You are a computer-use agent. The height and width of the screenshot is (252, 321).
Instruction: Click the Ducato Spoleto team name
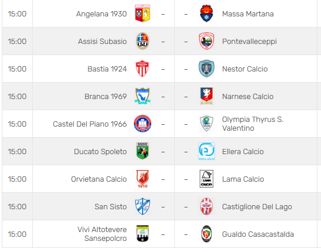coord(100,152)
